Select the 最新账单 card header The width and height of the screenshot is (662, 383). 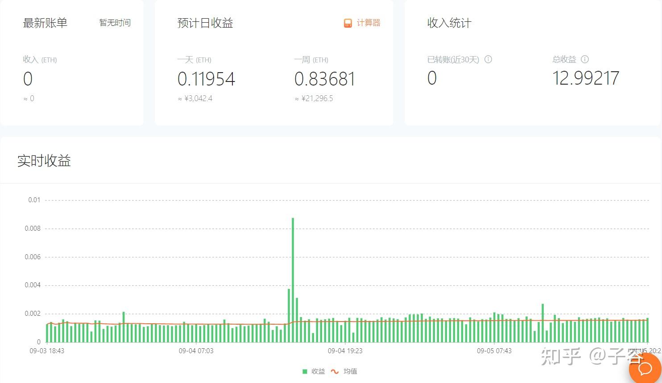[45, 23]
